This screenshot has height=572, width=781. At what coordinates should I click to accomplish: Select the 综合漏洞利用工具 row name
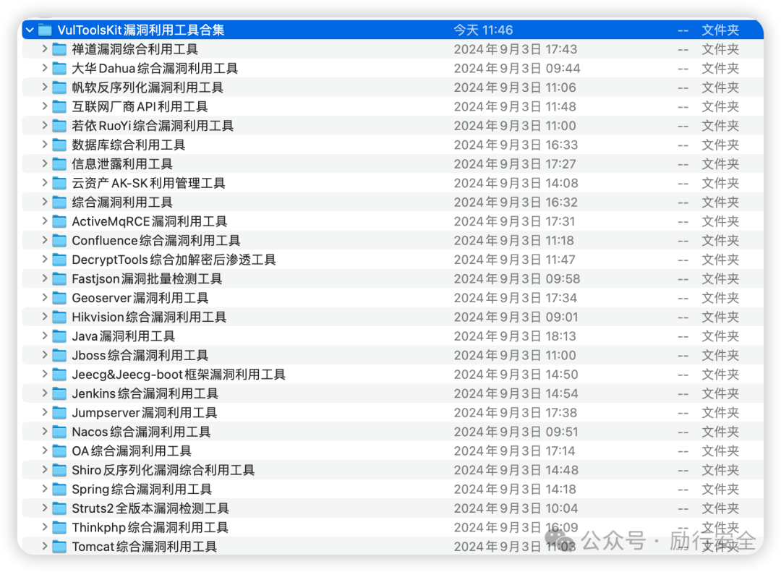[x=122, y=202]
